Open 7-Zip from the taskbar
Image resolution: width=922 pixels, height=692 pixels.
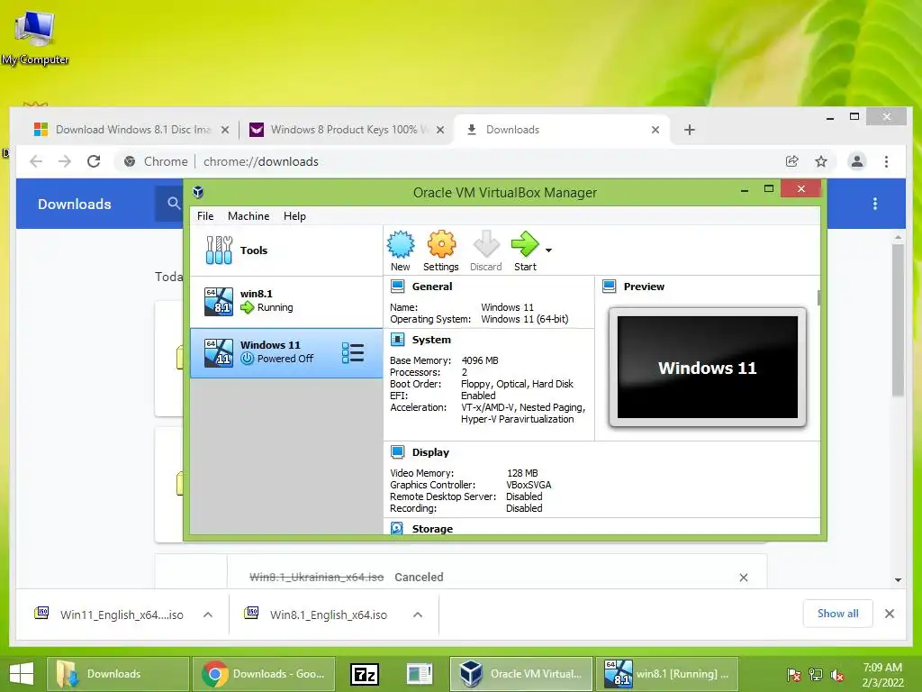pos(365,674)
